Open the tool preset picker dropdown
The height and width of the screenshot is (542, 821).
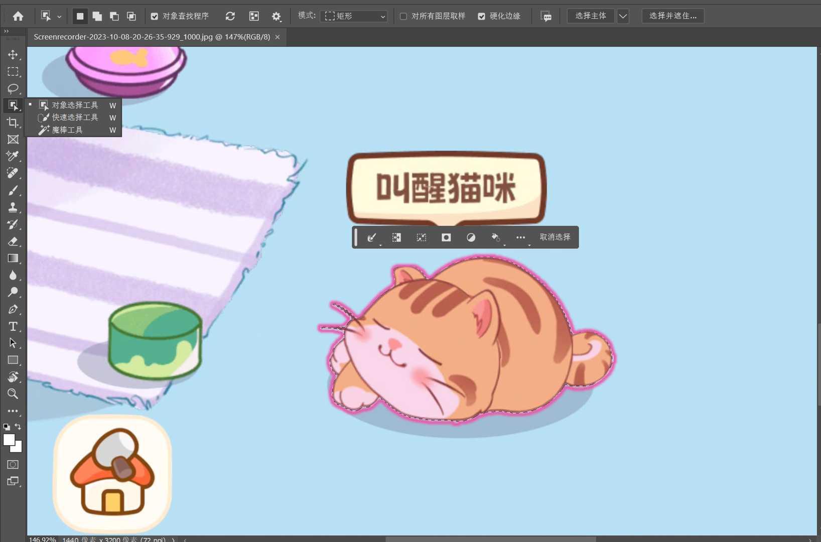[x=51, y=16]
